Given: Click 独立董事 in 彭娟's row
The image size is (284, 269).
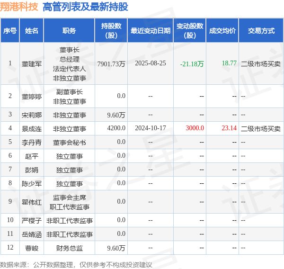Looking at the screenshot, I should (70, 170).
